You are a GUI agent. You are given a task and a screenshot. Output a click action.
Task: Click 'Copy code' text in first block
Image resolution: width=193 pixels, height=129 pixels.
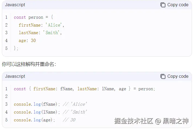(x=178, y=5)
